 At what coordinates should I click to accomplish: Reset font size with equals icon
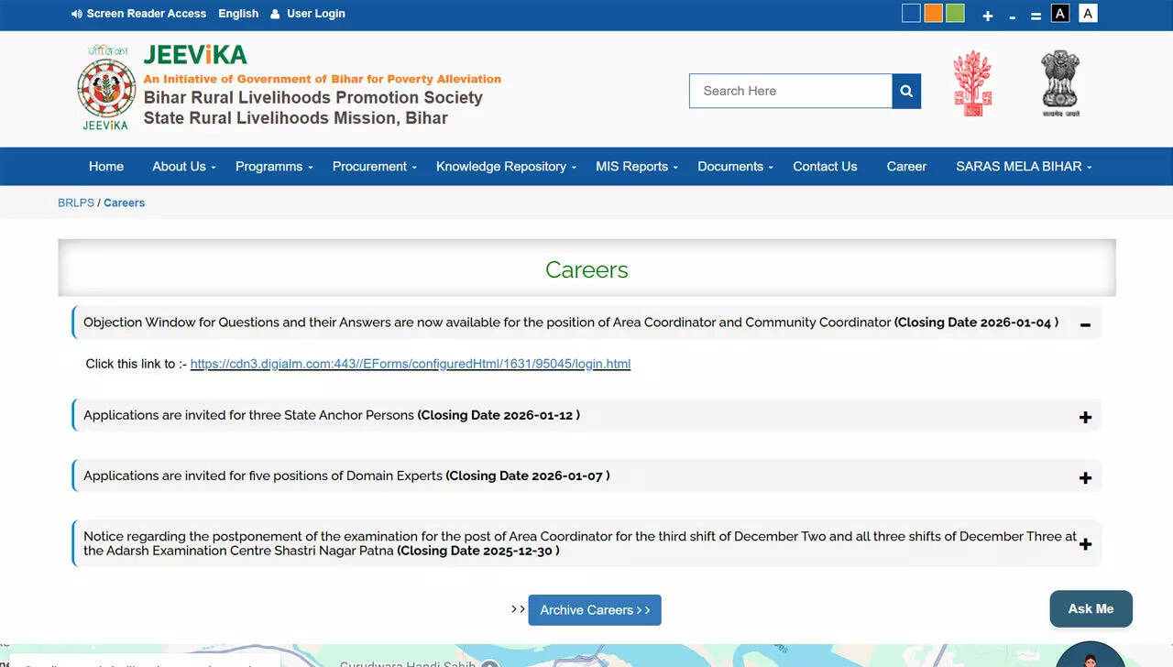(1036, 16)
